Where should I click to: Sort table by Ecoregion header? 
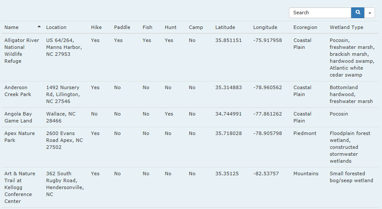coord(305,27)
